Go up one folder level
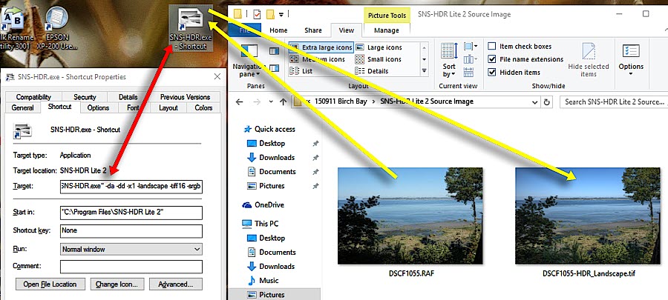This screenshot has width=668, height=300. tap(284, 102)
